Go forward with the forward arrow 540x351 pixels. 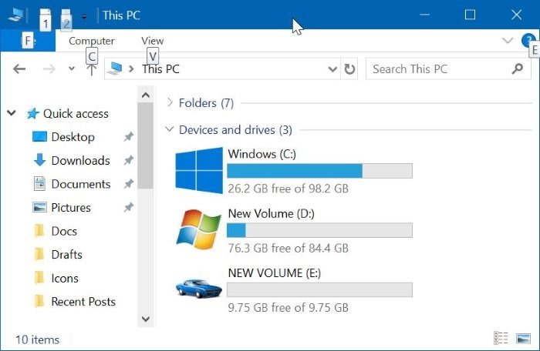tap(49, 69)
